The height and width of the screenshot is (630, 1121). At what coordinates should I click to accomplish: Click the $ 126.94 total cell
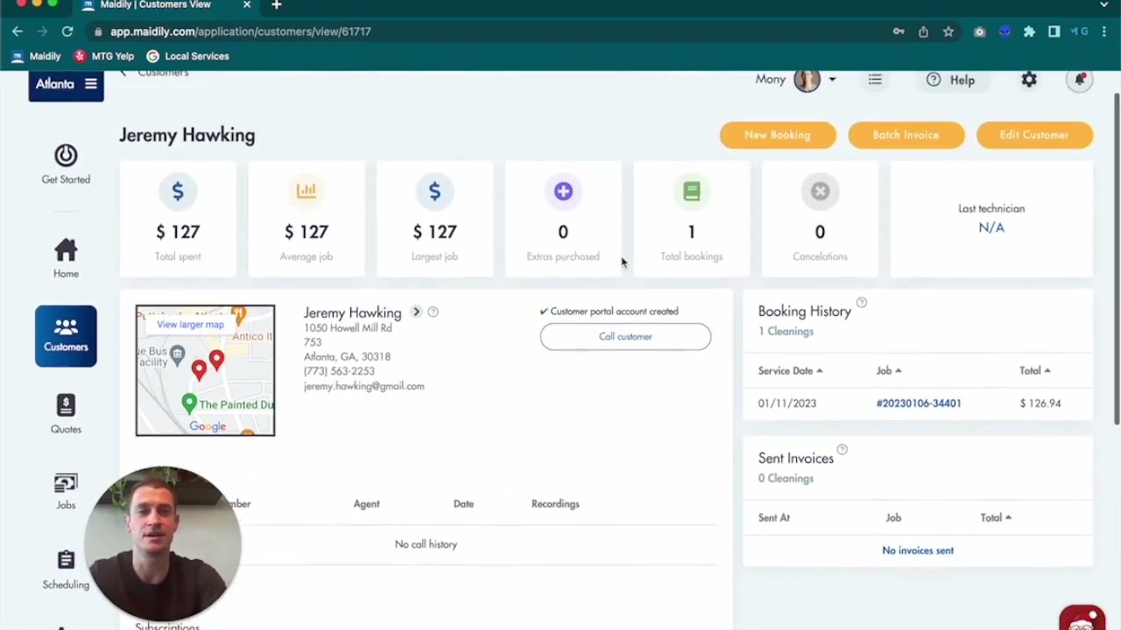click(1040, 403)
